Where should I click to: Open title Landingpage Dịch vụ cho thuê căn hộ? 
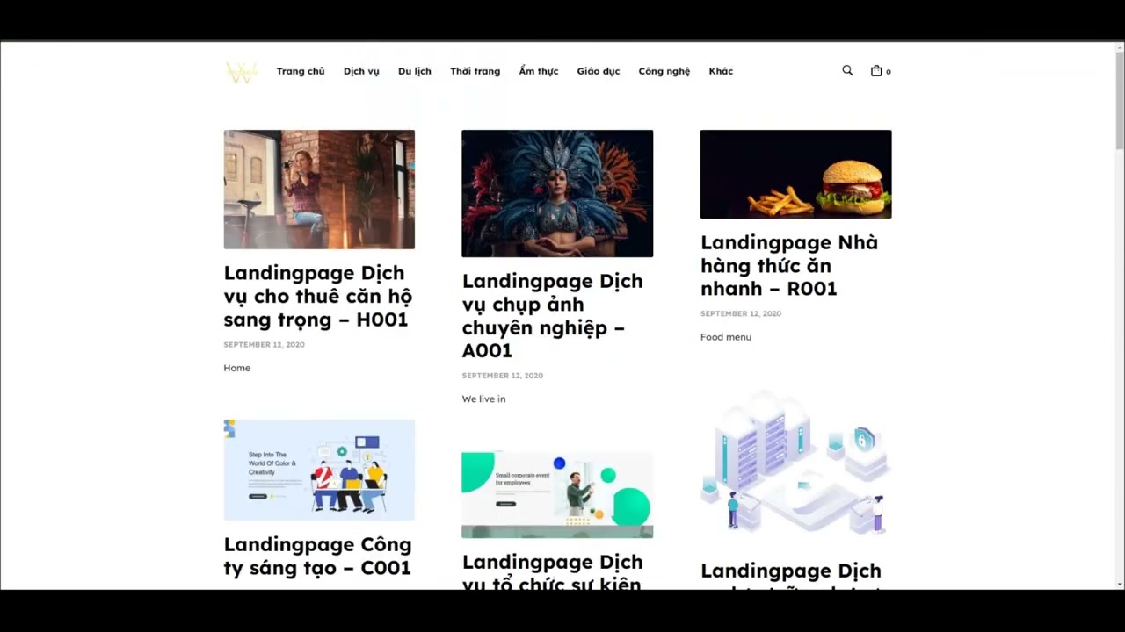click(x=318, y=296)
